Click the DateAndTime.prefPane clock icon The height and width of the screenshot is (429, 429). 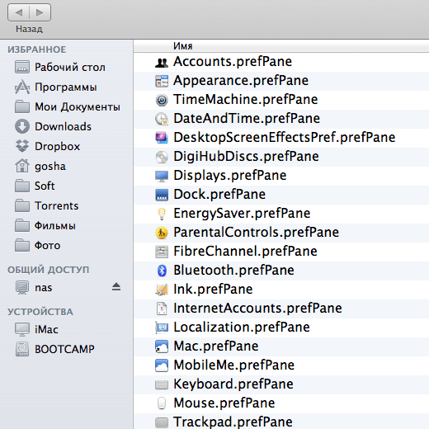[162, 119]
